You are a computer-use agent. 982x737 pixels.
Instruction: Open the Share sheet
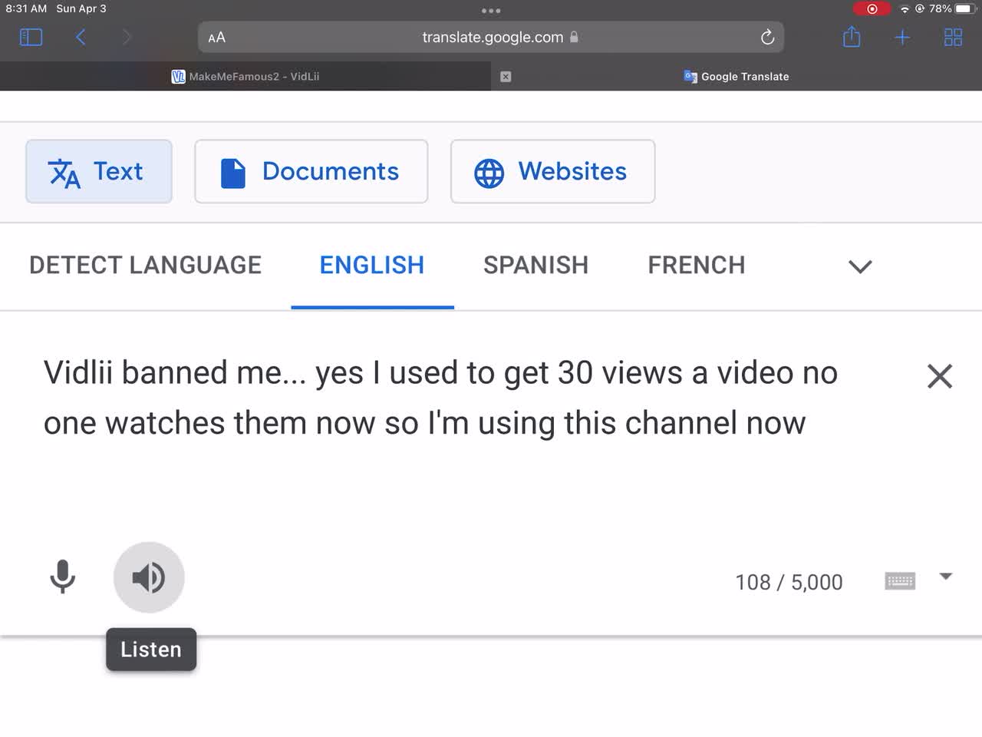[852, 36]
